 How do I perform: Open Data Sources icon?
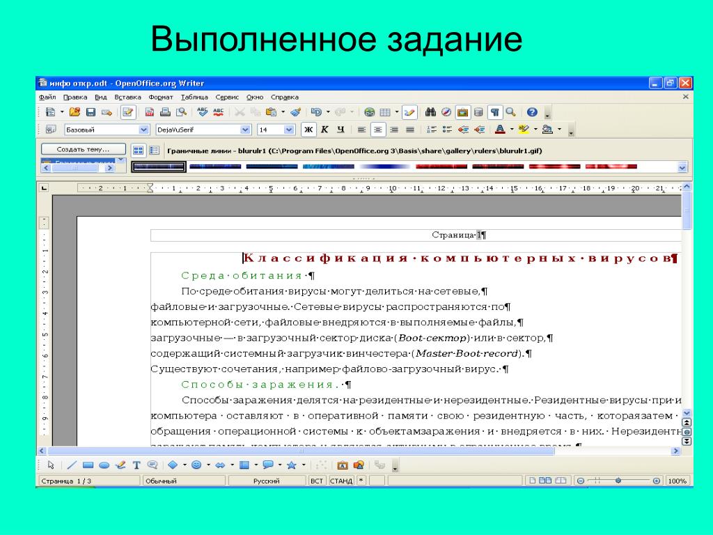pos(478,112)
